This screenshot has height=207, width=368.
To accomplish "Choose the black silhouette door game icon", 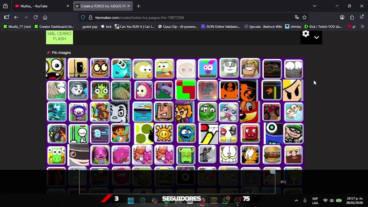I will coord(78,69).
